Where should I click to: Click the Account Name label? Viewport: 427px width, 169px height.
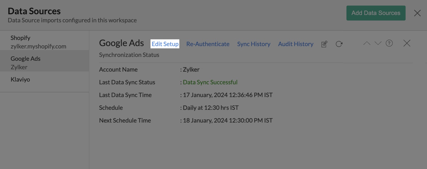click(x=118, y=70)
